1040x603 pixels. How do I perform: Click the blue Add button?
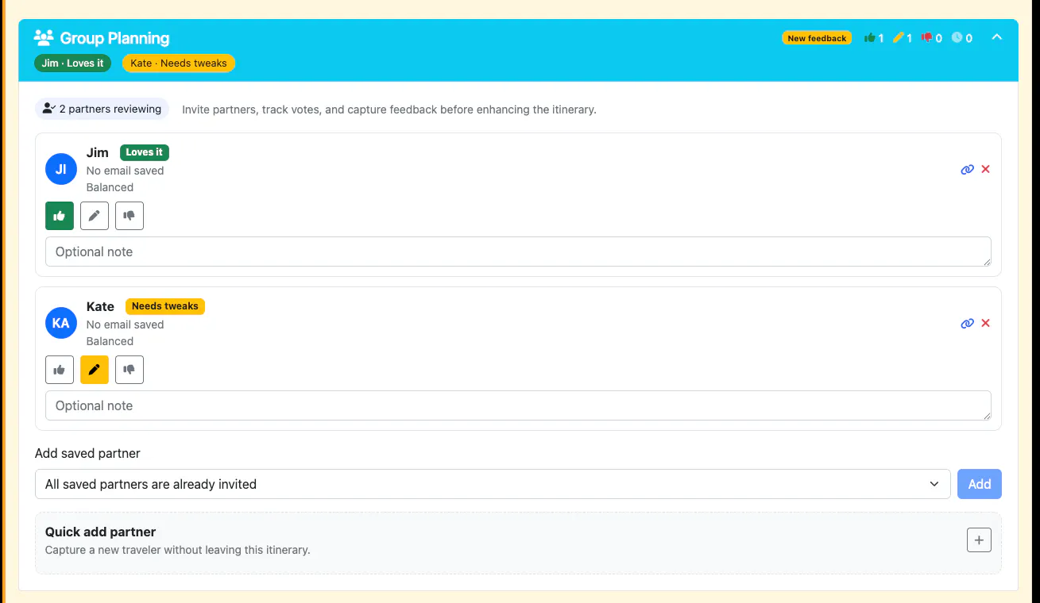point(980,484)
